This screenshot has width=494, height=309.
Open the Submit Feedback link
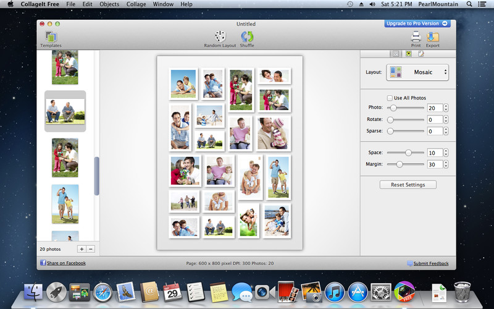431,263
